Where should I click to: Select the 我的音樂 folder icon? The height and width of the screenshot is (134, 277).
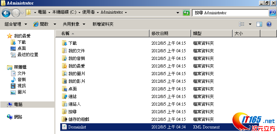click(64, 58)
